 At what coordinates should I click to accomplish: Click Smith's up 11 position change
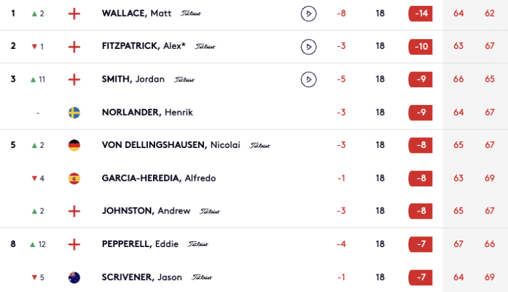pyautogui.click(x=38, y=79)
